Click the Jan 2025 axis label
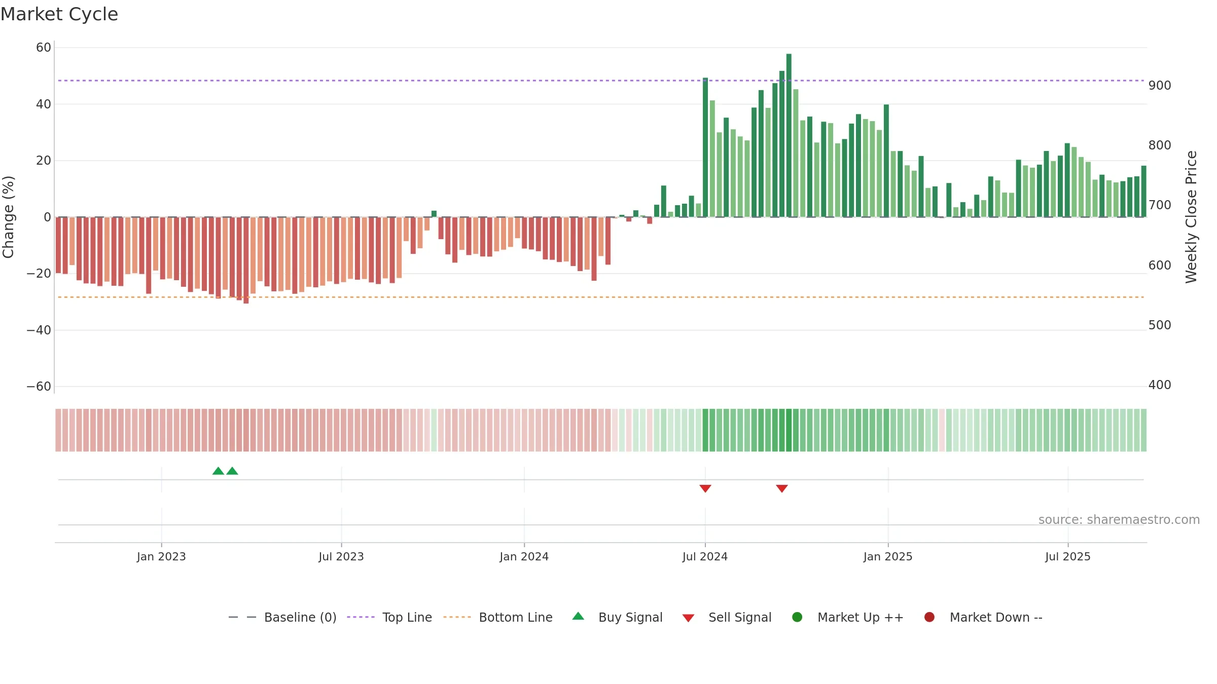 888,557
